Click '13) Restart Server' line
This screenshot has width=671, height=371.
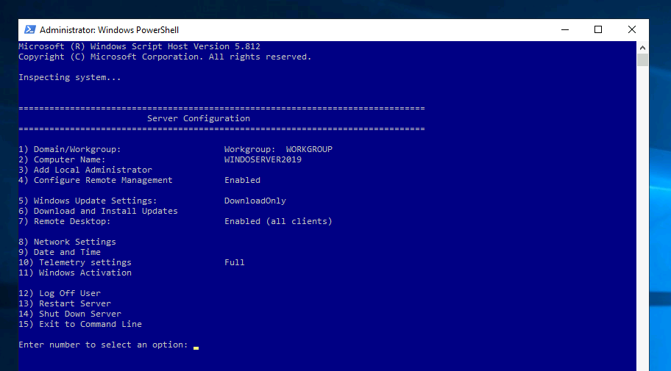[65, 303]
